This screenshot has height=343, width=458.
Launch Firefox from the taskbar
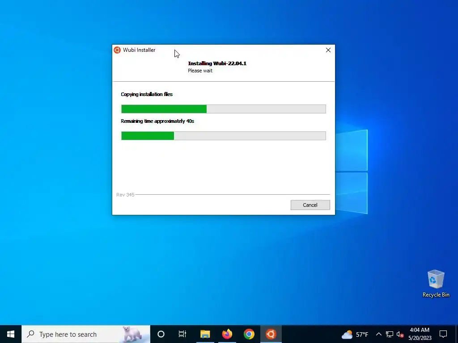tap(227, 334)
